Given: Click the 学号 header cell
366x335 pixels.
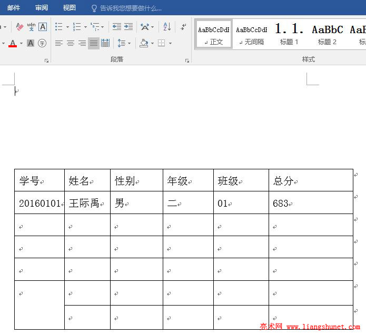Looking at the screenshot, I should point(39,180).
